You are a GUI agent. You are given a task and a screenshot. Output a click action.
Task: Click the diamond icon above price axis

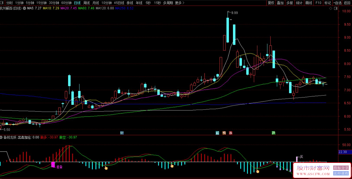(x=331, y=9)
